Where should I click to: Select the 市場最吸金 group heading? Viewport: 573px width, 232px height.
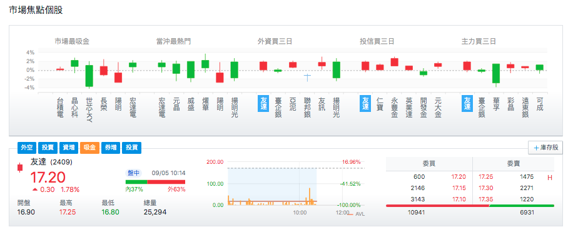[73, 42]
